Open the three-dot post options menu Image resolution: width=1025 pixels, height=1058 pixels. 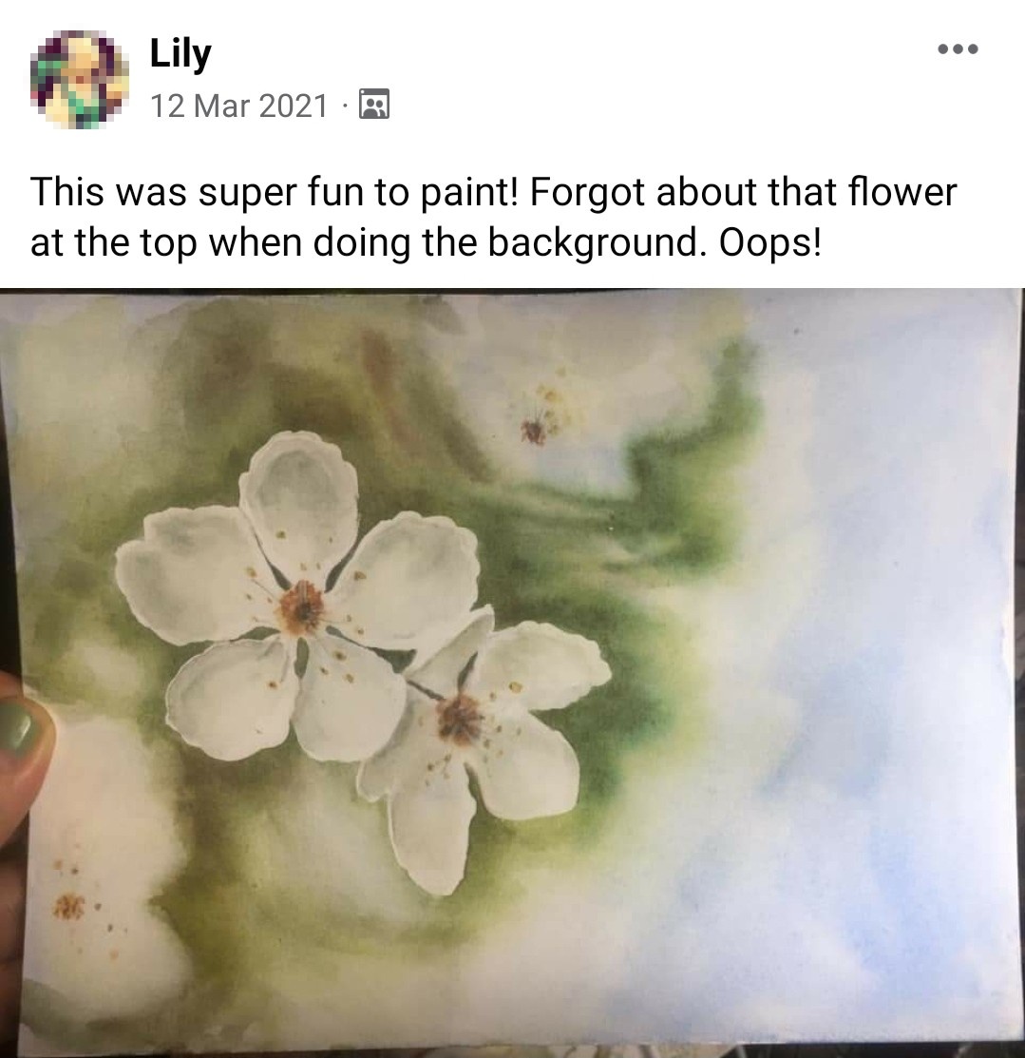click(958, 48)
